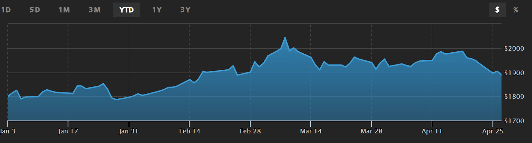Viewport: 532px width, 143px height.
Task: Open the 3Y range view
Action: click(185, 10)
